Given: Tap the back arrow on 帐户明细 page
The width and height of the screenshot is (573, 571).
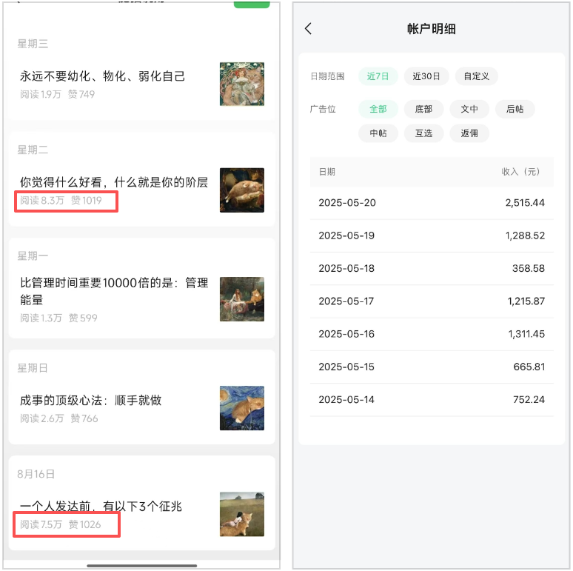Looking at the screenshot, I should (x=309, y=29).
